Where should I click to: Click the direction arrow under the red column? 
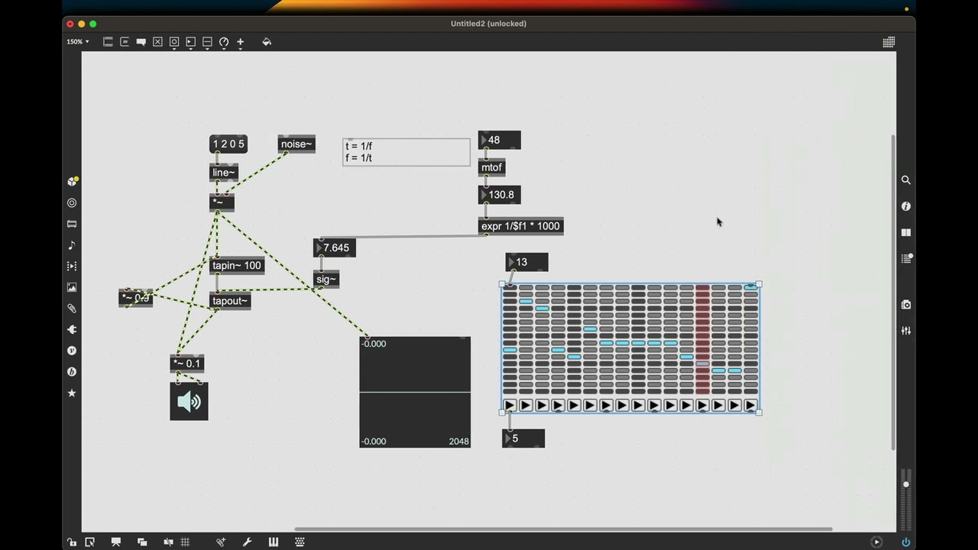coord(702,405)
